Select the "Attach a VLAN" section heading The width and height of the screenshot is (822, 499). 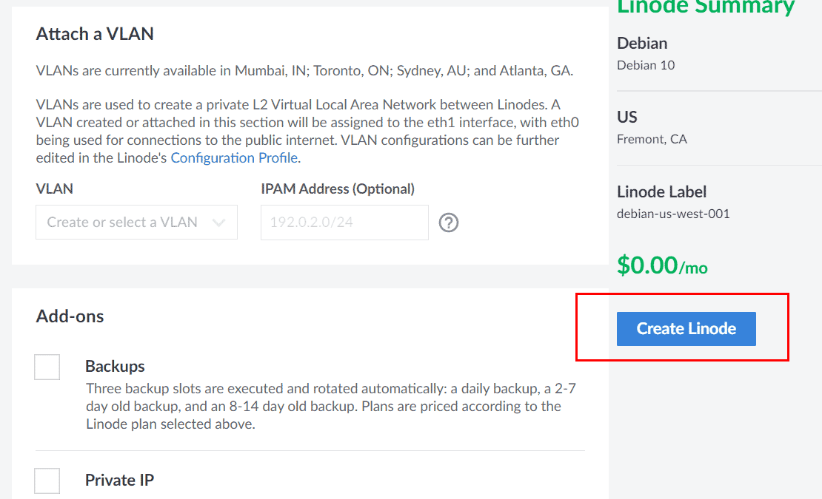[95, 33]
